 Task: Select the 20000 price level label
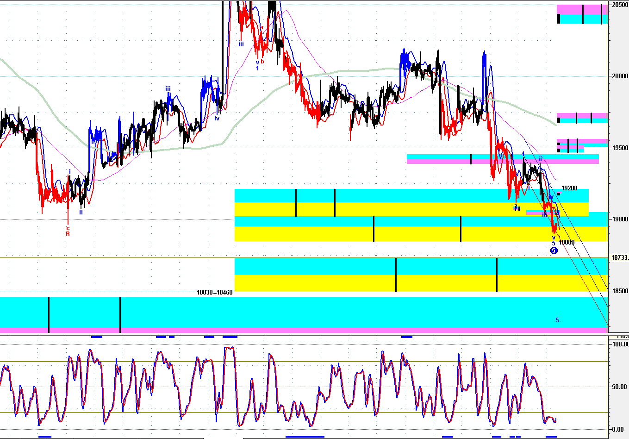620,76
